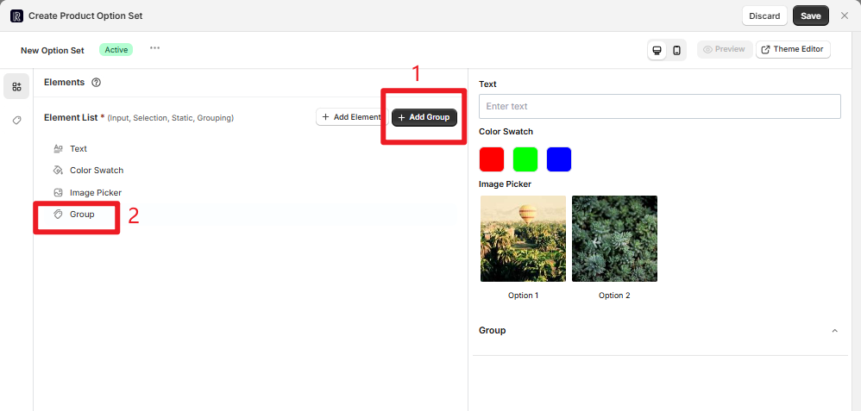Click the app logo in header
This screenshot has height=411, width=861.
16,16
